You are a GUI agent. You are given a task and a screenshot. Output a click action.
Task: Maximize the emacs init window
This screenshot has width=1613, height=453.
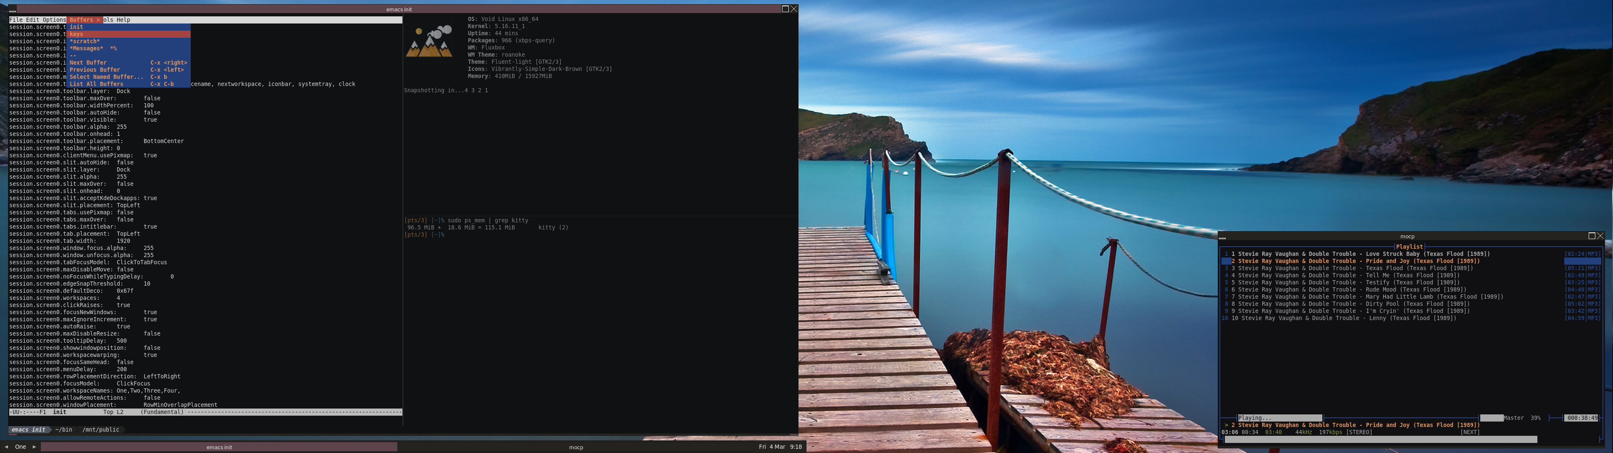pos(785,9)
